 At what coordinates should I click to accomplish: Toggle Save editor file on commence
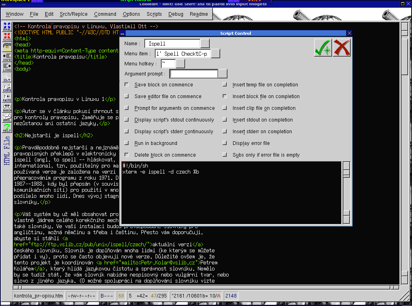[x=127, y=96]
